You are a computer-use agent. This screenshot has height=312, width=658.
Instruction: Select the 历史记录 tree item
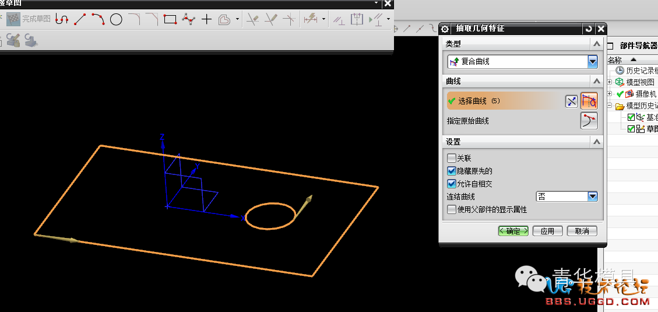click(642, 71)
